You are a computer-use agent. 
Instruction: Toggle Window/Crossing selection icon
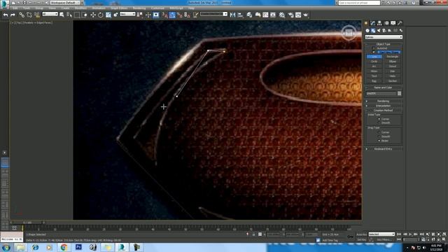click(85, 15)
